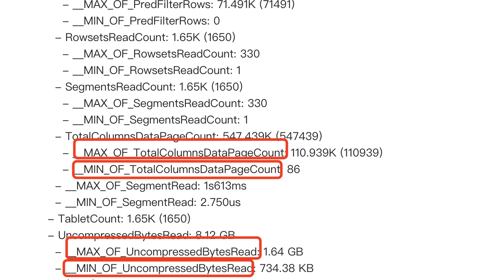Click the __MAX_OF_PredFilterRows line

point(184,4)
